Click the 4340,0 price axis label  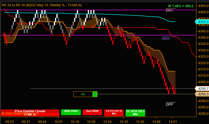tap(203, 38)
